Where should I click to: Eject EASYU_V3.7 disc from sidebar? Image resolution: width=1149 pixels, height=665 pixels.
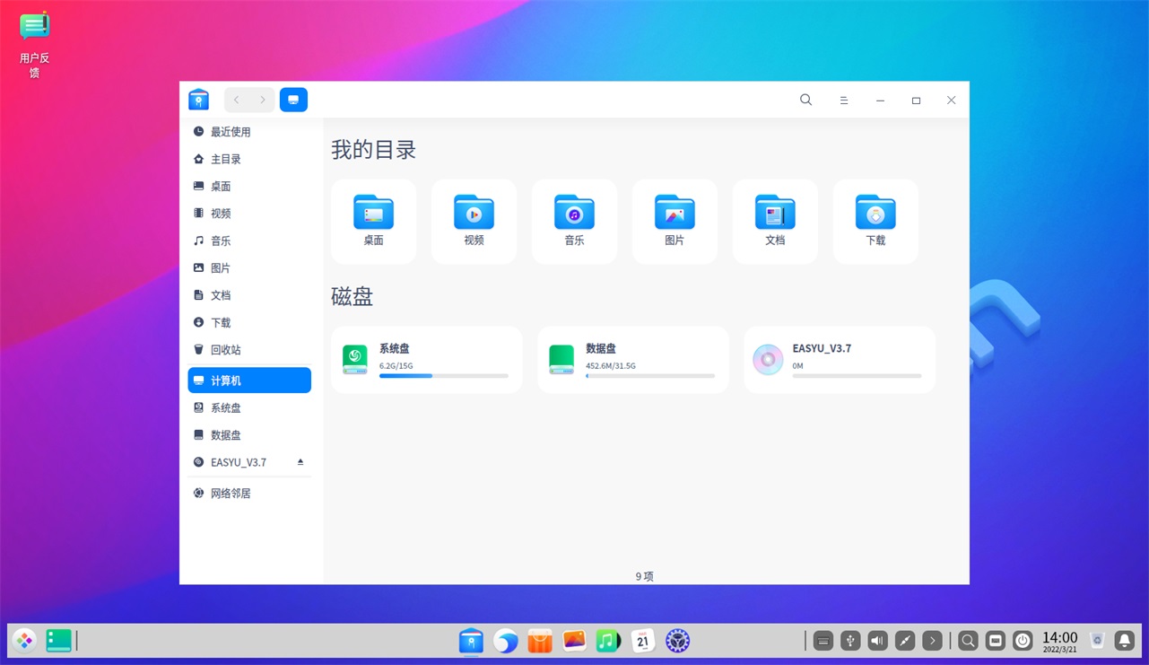coord(300,462)
